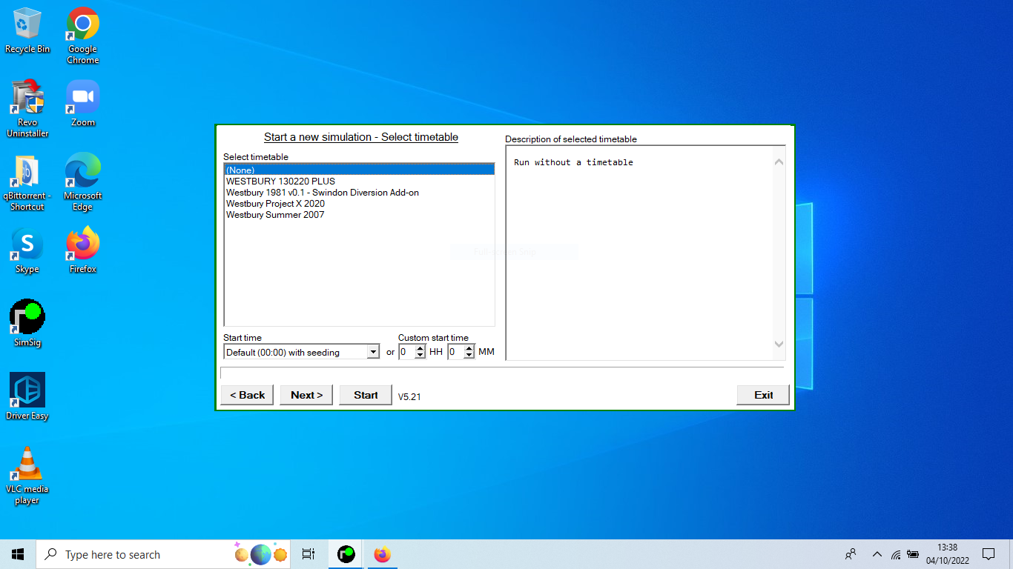Increase the custom start hour

point(420,348)
